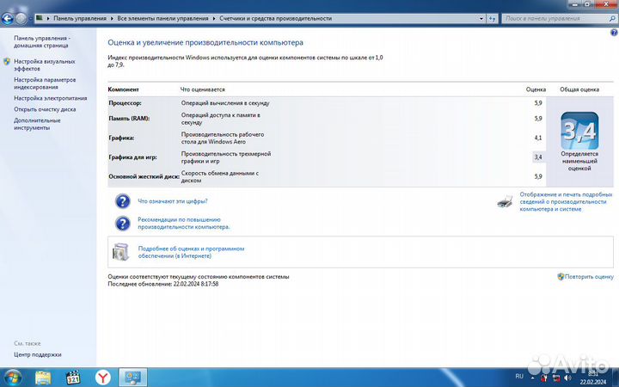Viewport: 619px width, 387px height.
Task: Open "Центр поддержки" link
Action: (38, 354)
